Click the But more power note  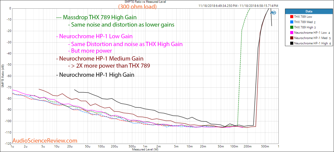pyautogui.click(x=90, y=51)
